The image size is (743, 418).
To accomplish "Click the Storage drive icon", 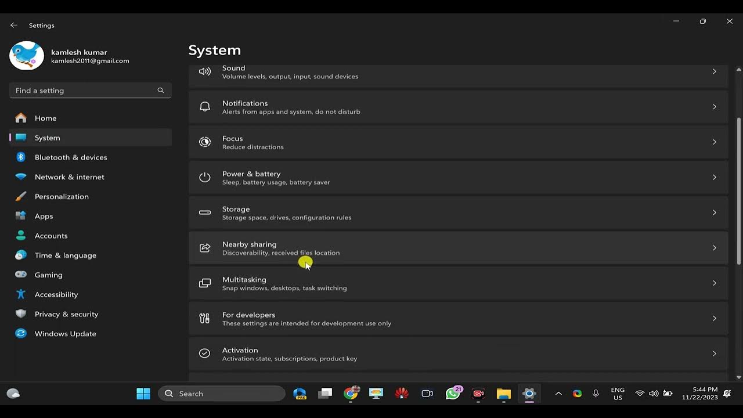I will click(205, 212).
